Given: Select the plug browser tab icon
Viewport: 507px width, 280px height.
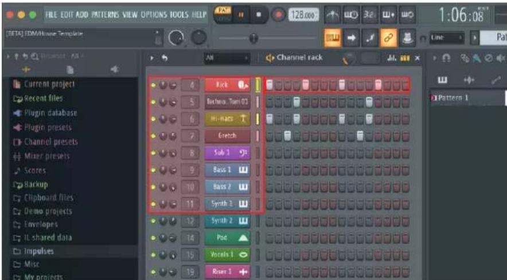Looking at the screenshot, I should (x=115, y=69).
